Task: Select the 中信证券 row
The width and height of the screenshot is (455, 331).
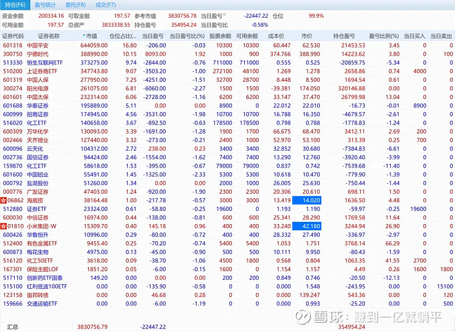Action: pos(227,218)
